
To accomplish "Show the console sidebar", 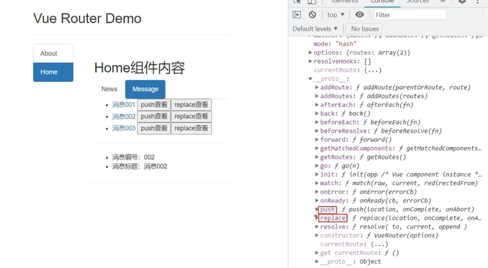I will coord(296,14).
